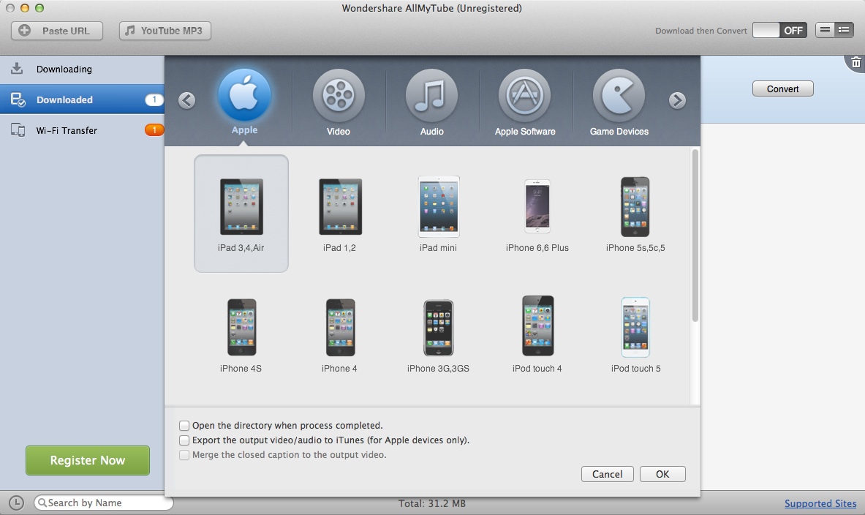Switch to list view icon
Viewport: 865px width, 515px height.
coord(826,30)
